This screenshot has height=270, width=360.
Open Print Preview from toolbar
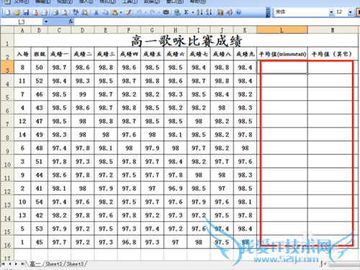(x=64, y=12)
